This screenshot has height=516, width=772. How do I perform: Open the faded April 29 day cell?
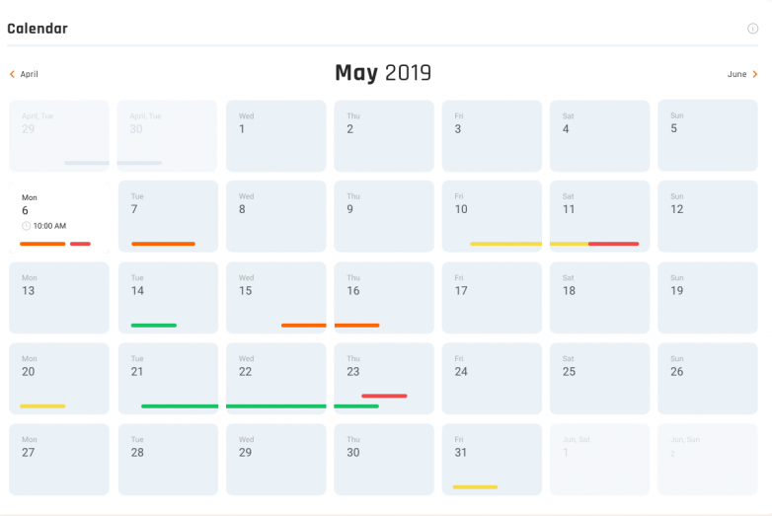[x=59, y=136]
